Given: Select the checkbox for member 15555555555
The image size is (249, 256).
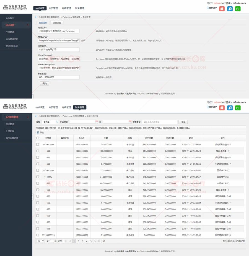Looking at the screenshot, I should point(38,235).
